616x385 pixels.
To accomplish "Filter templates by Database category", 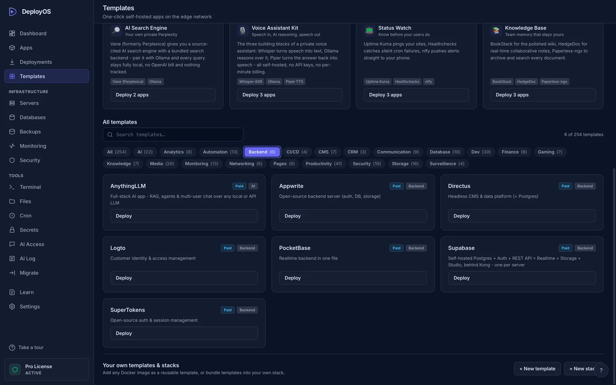I will coord(445,152).
